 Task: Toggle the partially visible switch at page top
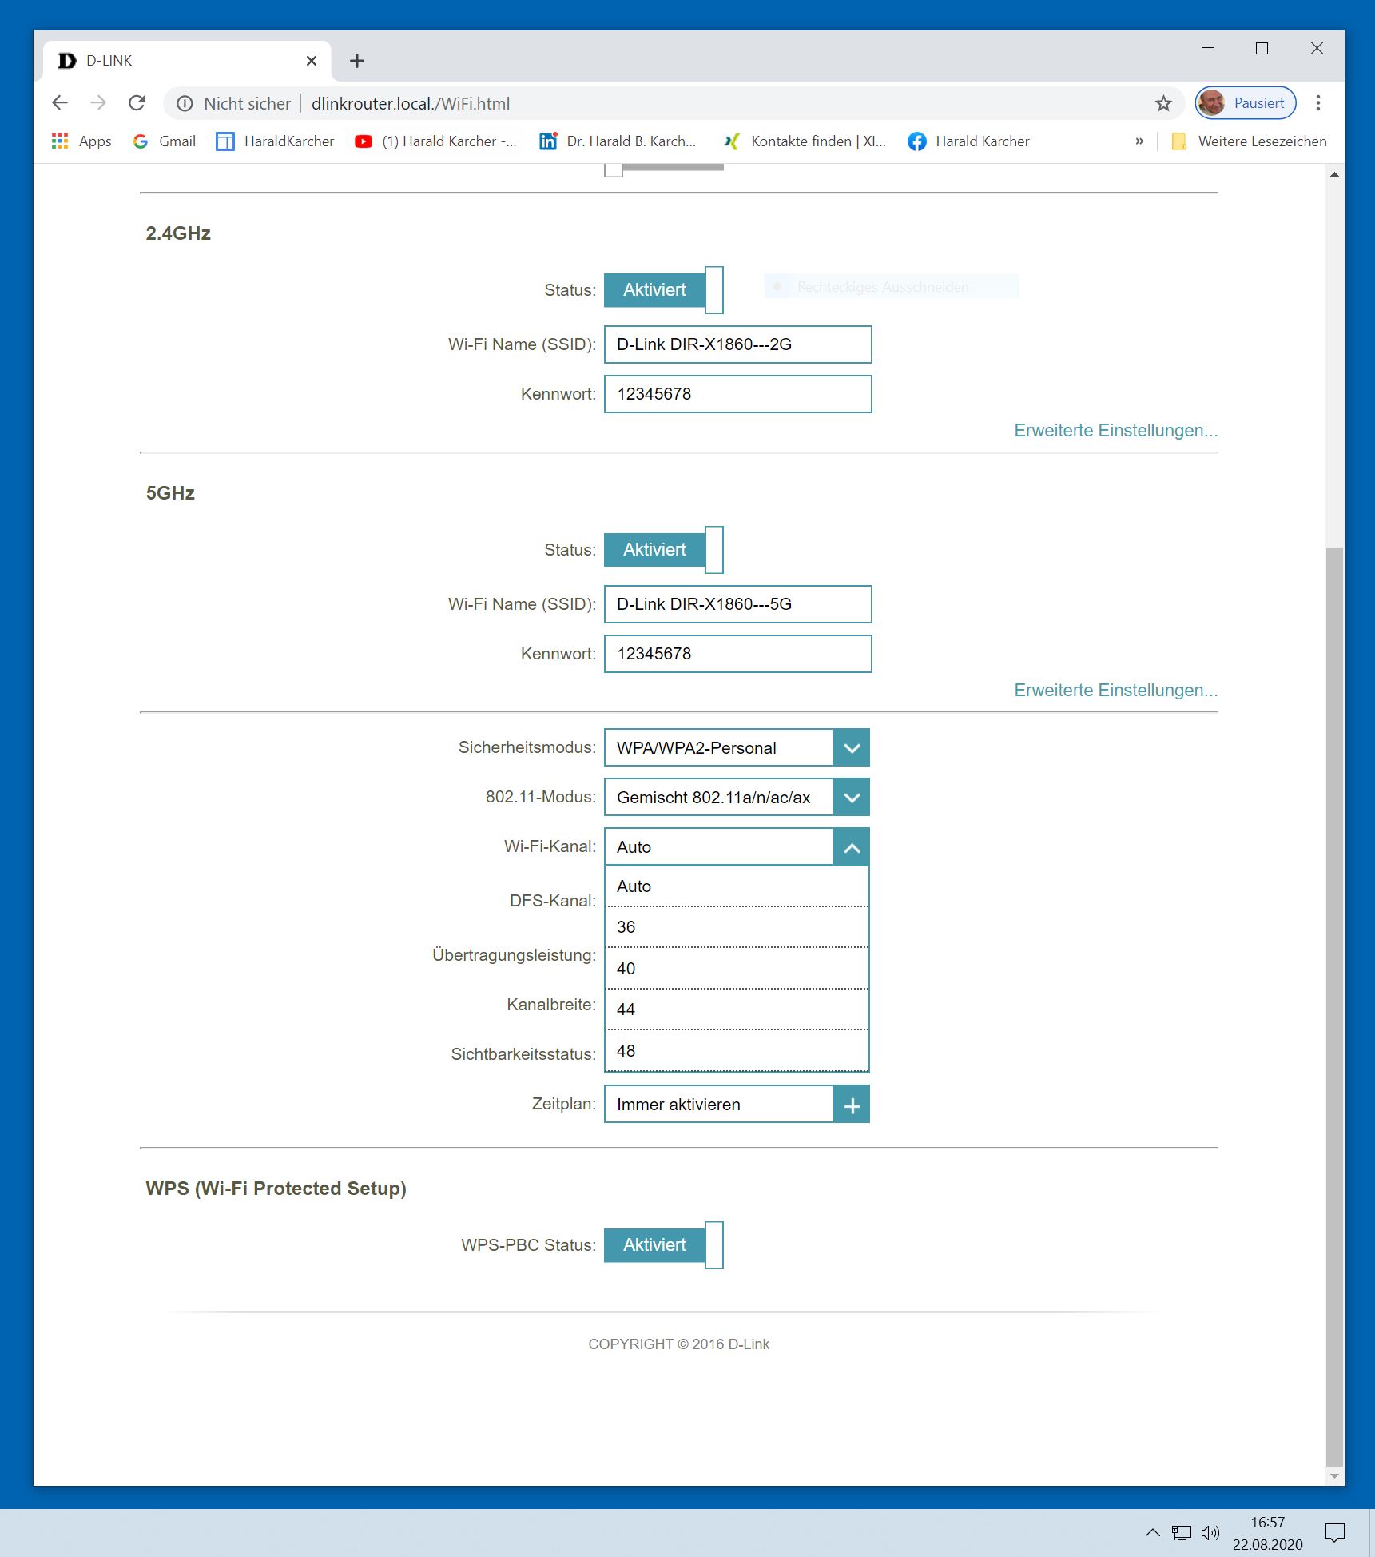(x=663, y=169)
